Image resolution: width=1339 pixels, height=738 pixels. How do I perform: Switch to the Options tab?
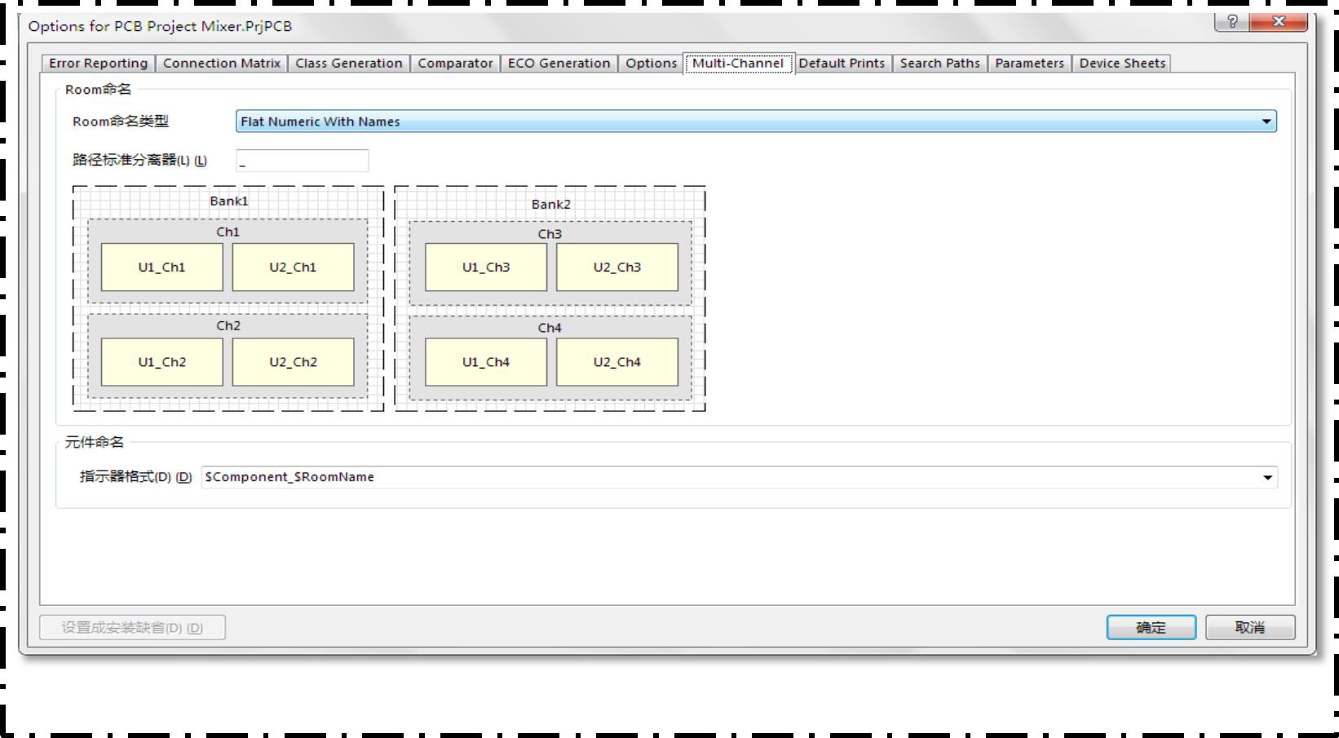tap(651, 64)
